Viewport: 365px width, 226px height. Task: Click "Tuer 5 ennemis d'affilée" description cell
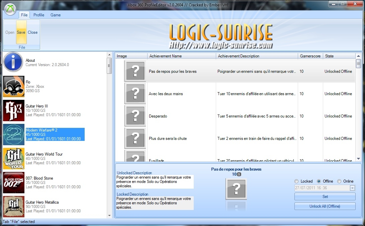pos(257,116)
